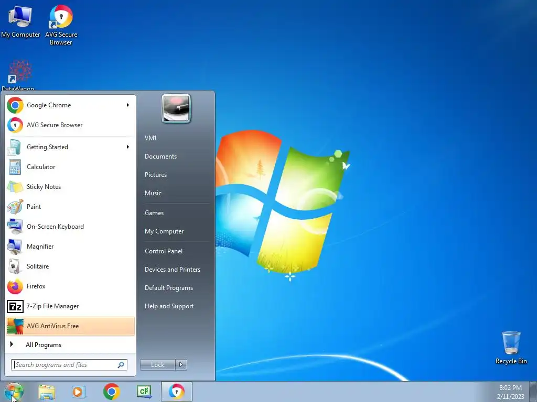Open shutdown options arrow next to Lock
The height and width of the screenshot is (402, 537).
[x=181, y=365]
